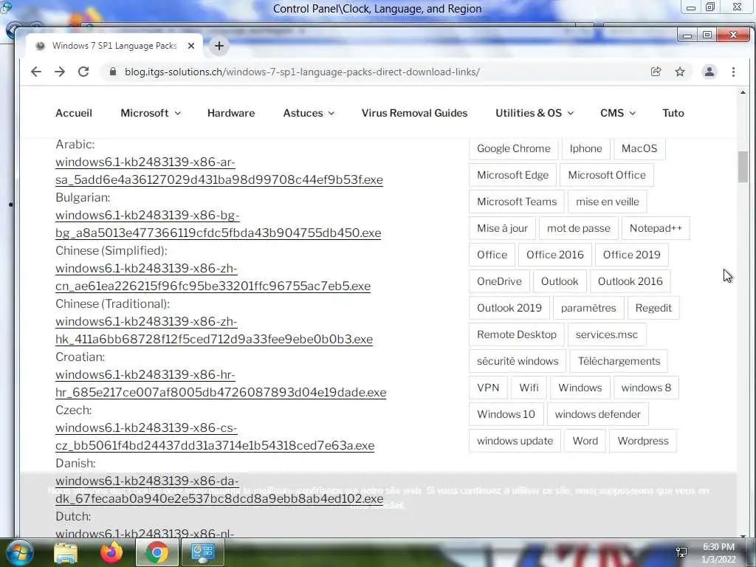The width and height of the screenshot is (756, 567).
Task: Switch to Chrome on the taskbar
Action: (x=157, y=552)
